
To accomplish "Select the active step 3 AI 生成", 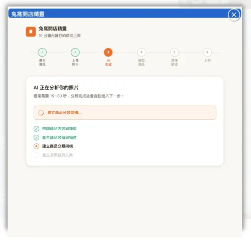I will click(x=108, y=52).
